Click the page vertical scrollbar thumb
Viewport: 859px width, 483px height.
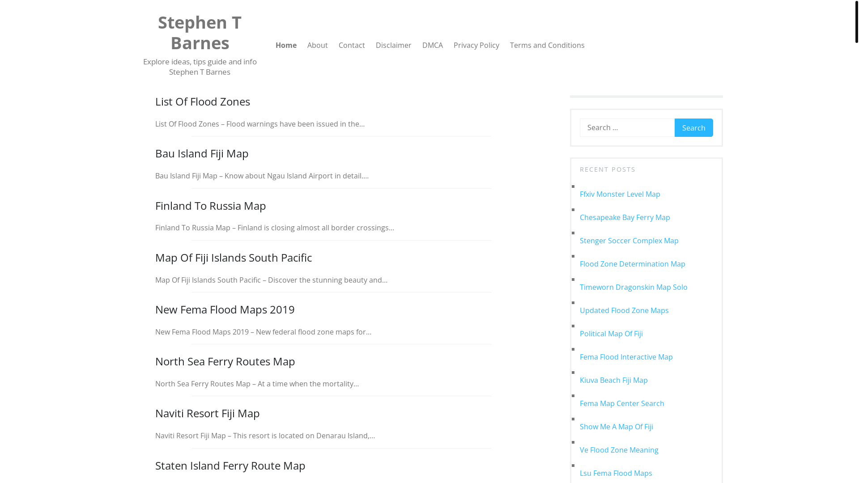coord(856,21)
